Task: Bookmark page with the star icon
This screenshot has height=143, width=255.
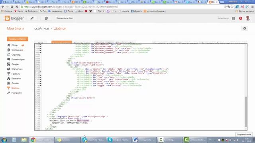Action: coord(232,7)
